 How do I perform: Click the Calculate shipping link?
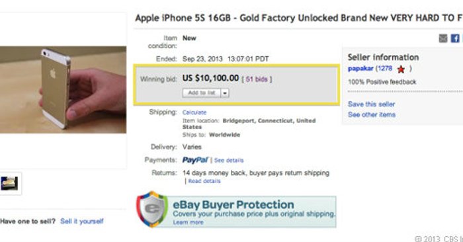click(x=194, y=112)
